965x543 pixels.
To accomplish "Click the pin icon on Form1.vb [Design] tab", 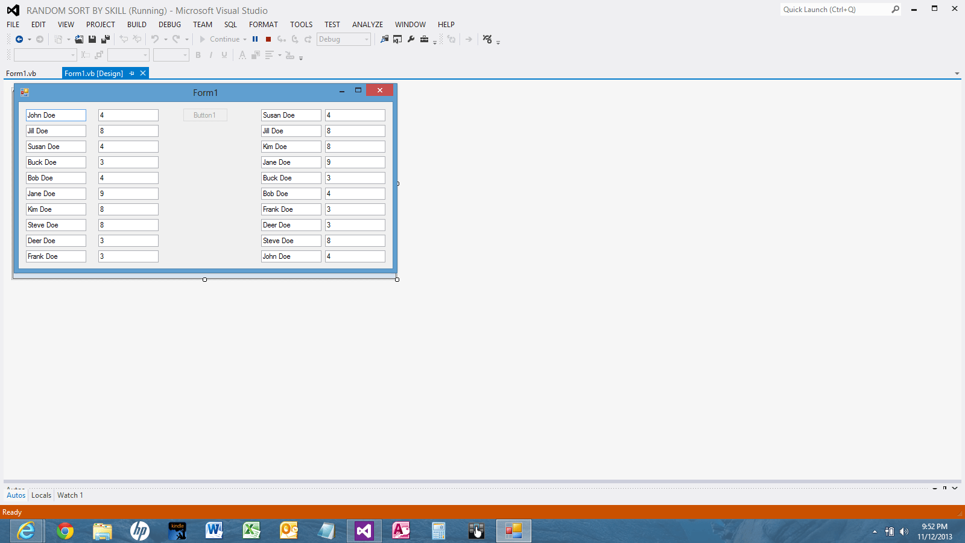I will [x=131, y=73].
